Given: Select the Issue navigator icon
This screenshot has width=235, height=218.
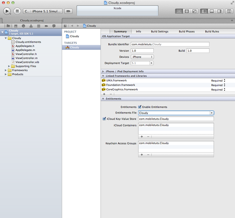Looking at the screenshot, I should pos(31,26).
